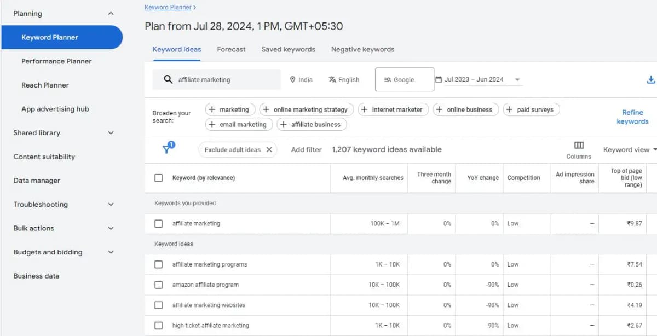Sort by Competition column header

(x=523, y=178)
